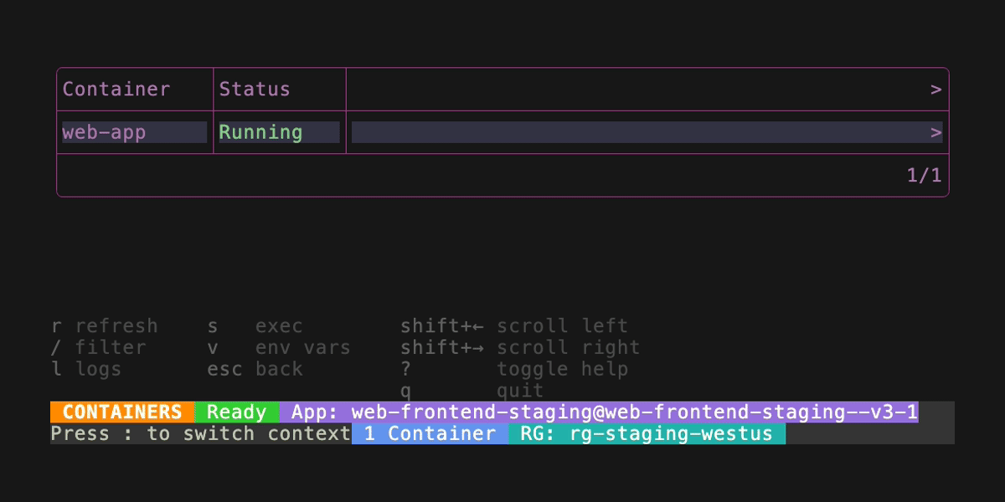
Task: Expand the chevron on the web-app row
Action: 936,131
